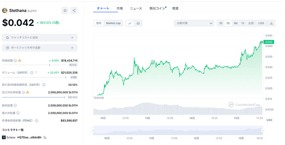The image size is (285, 145).
Task: Select the candlestick chart view icon
Action: pyautogui.click(x=138, y=23)
